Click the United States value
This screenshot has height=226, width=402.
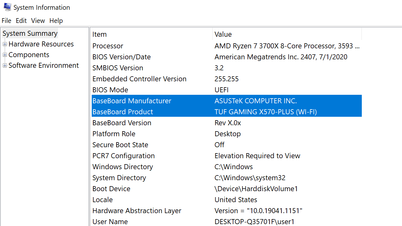coord(236,200)
